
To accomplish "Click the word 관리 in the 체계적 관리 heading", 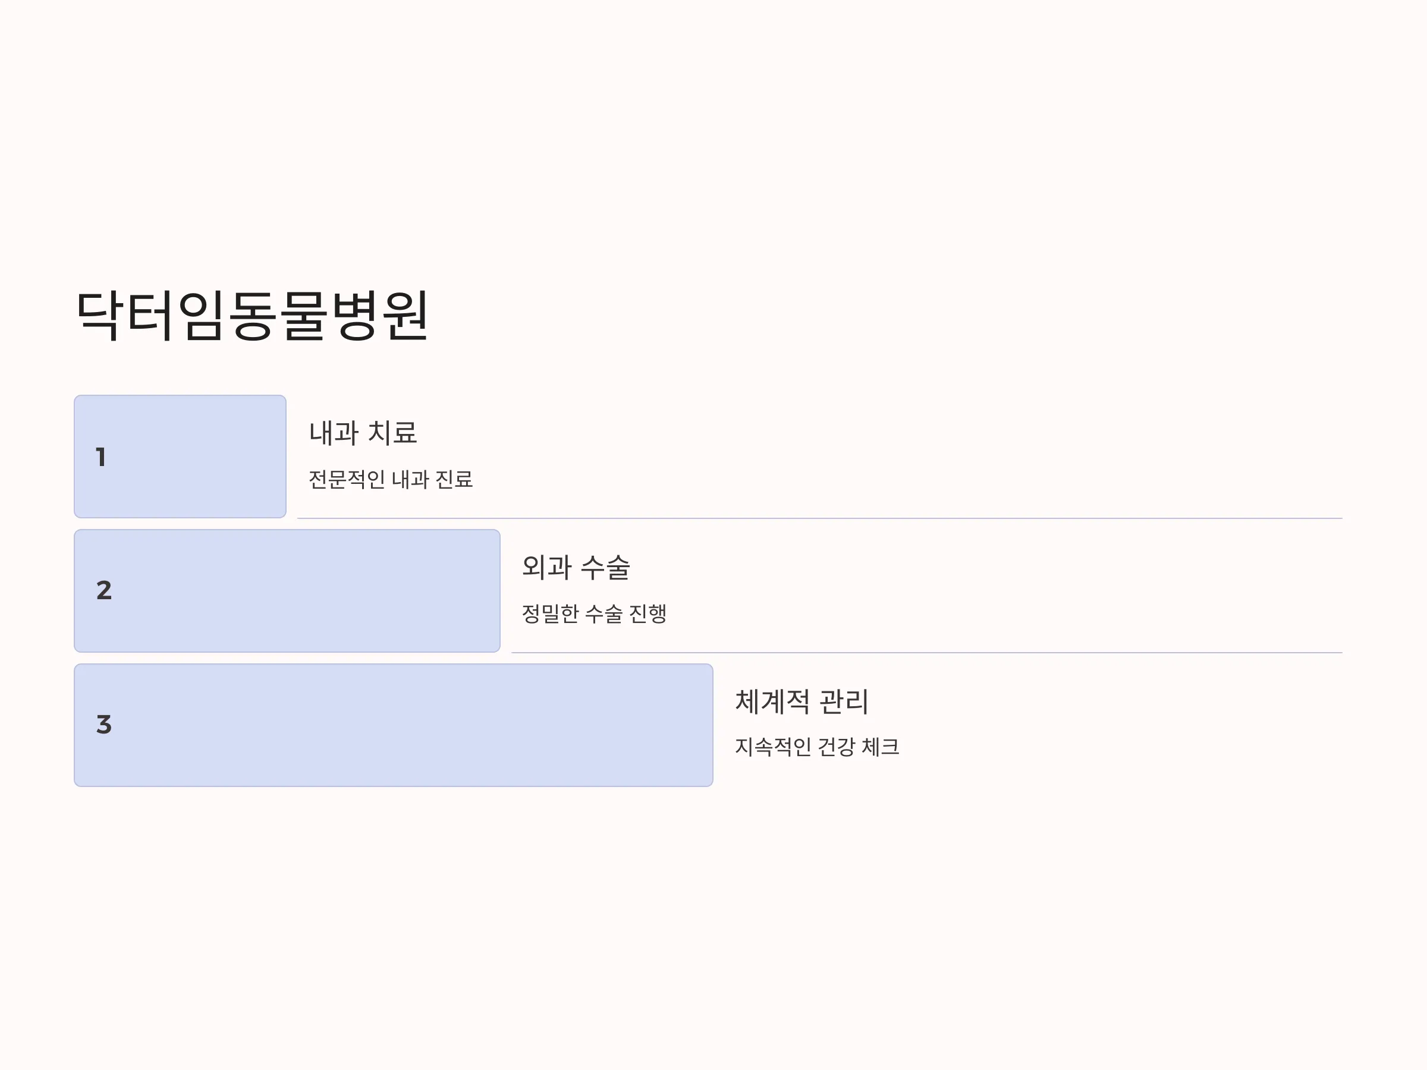I will pyautogui.click(x=844, y=701).
